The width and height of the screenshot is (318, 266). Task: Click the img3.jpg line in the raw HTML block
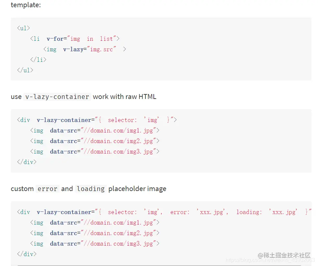(x=95, y=152)
